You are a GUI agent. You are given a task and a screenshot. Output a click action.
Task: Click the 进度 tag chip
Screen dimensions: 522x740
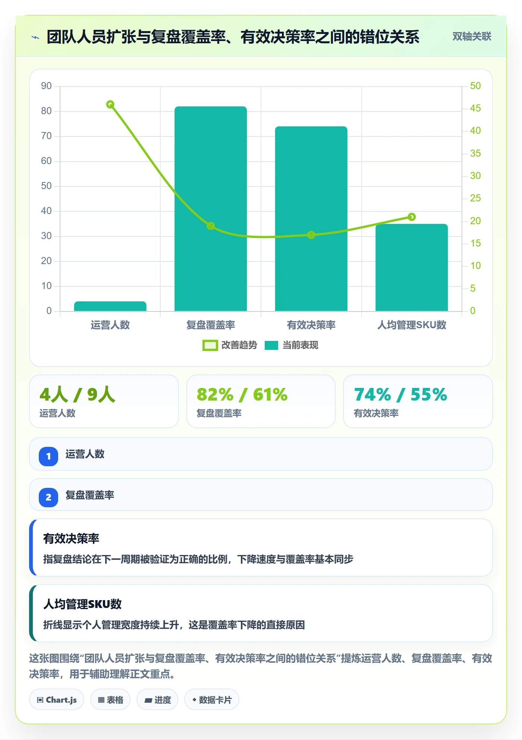point(157,700)
